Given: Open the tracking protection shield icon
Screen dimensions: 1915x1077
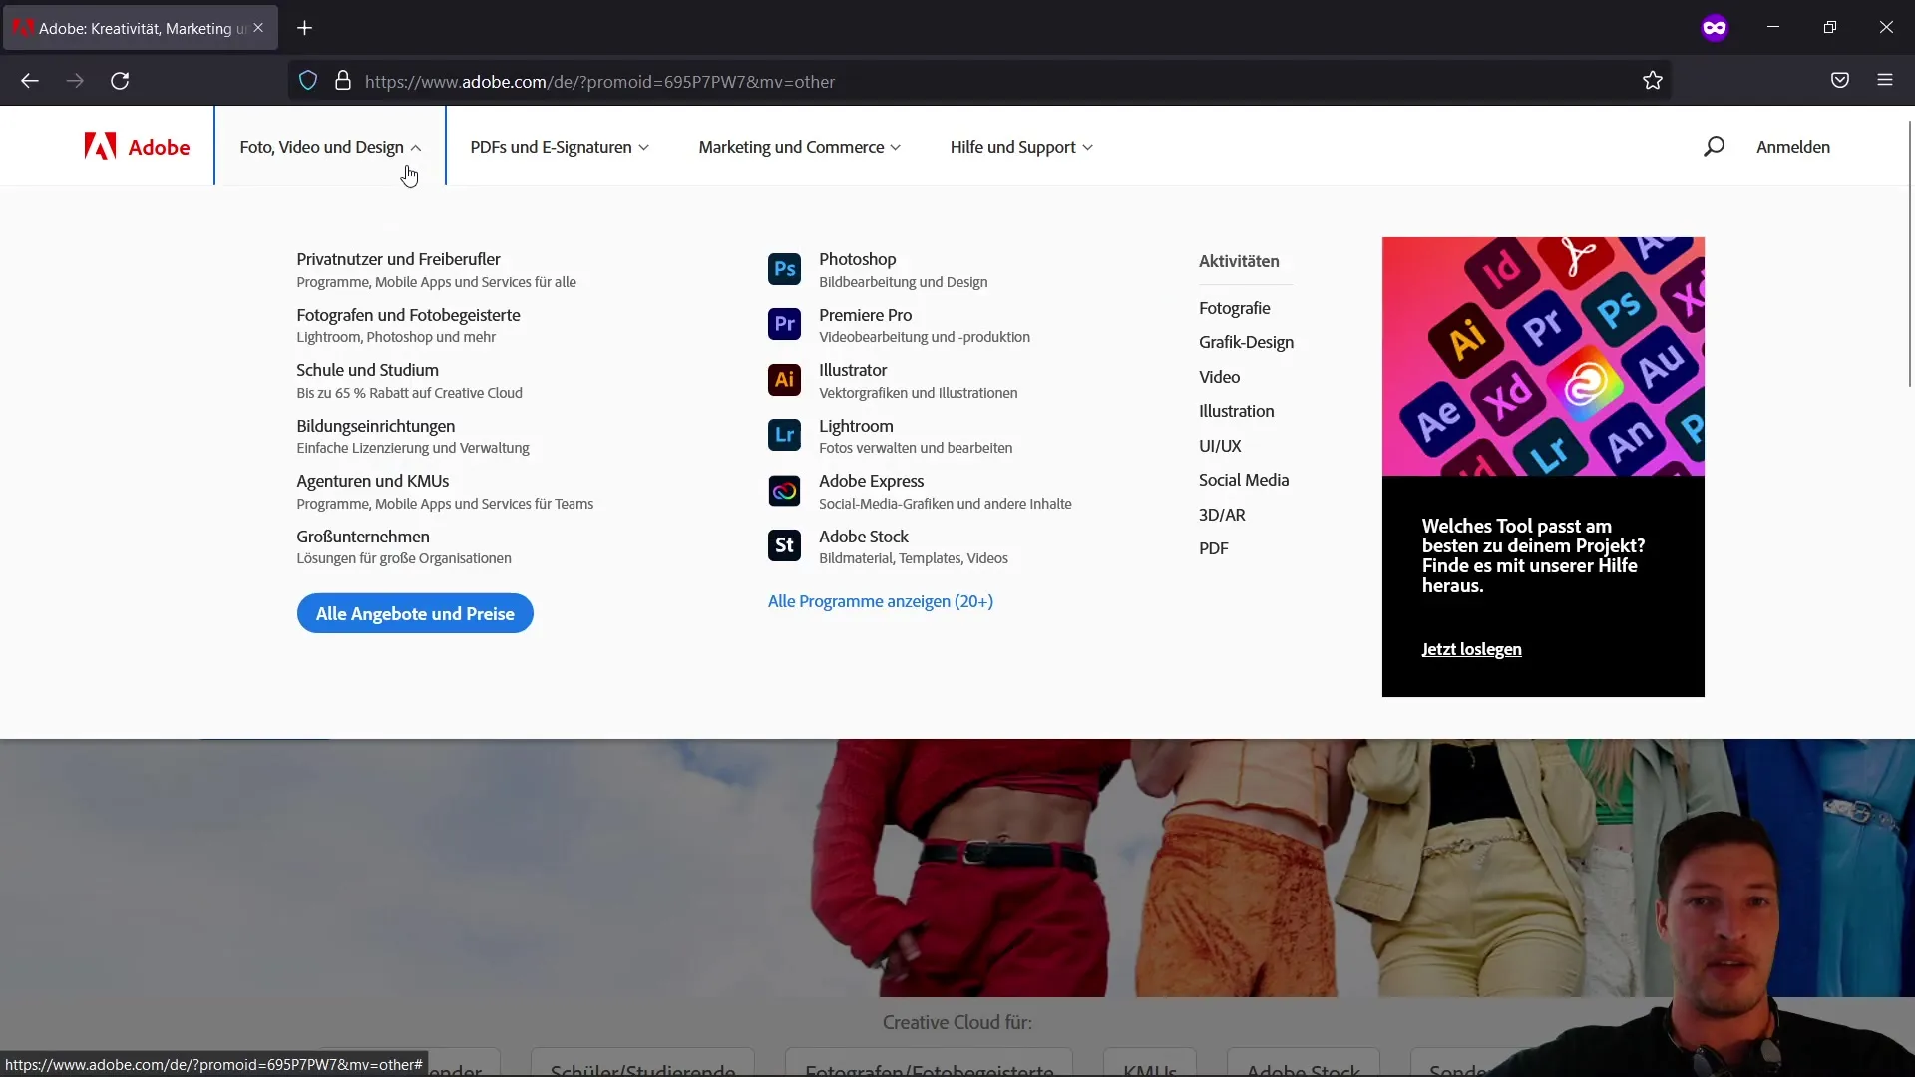Looking at the screenshot, I should (308, 81).
